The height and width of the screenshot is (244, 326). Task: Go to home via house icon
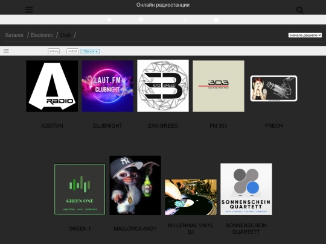[109, 19]
